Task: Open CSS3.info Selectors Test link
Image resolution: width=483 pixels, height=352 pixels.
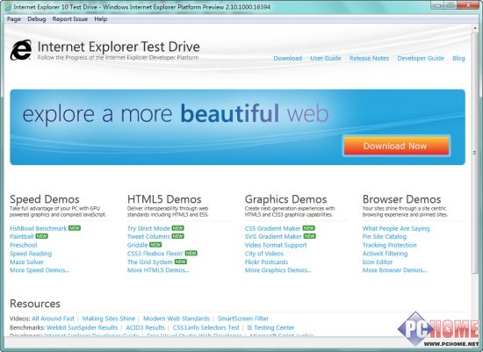Action: tap(206, 327)
